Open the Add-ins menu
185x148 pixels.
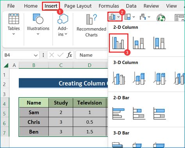[x=62, y=25]
